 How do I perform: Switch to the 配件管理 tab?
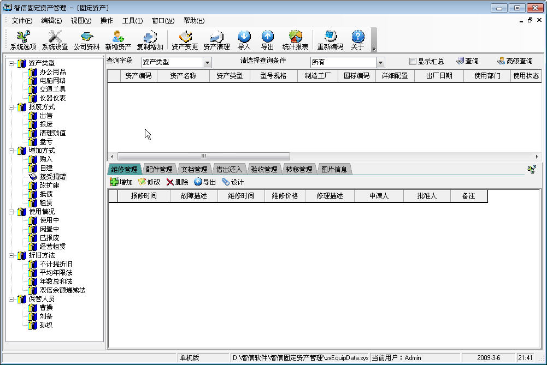[159, 169]
